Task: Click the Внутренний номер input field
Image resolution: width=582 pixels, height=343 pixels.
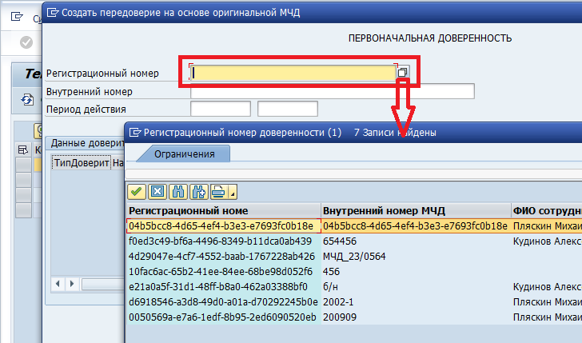Action: click(332, 91)
